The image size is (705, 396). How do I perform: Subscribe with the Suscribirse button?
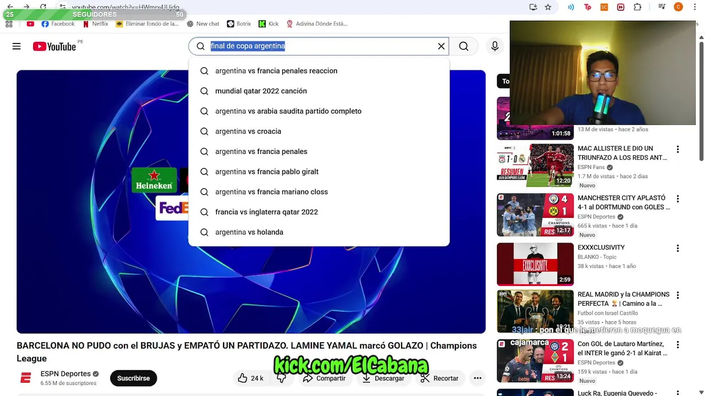[x=133, y=378]
